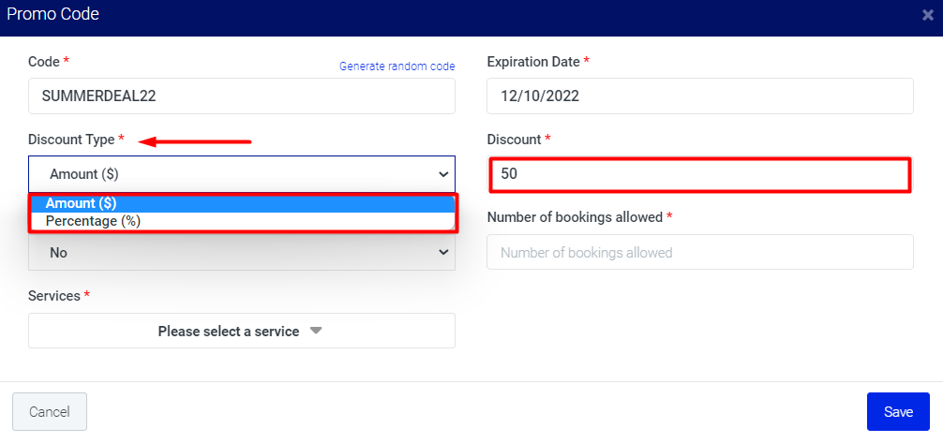
Task: Click the Discount Type dropdown chevron
Action: pyautogui.click(x=443, y=174)
